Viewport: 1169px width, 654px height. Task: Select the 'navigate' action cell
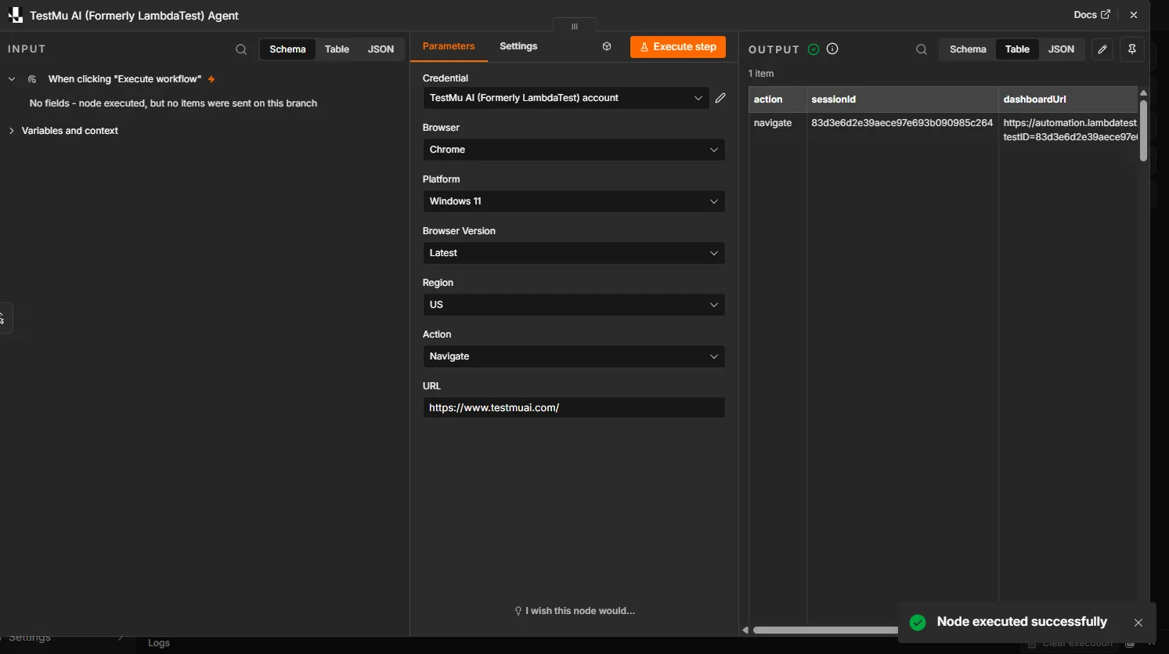778,123
